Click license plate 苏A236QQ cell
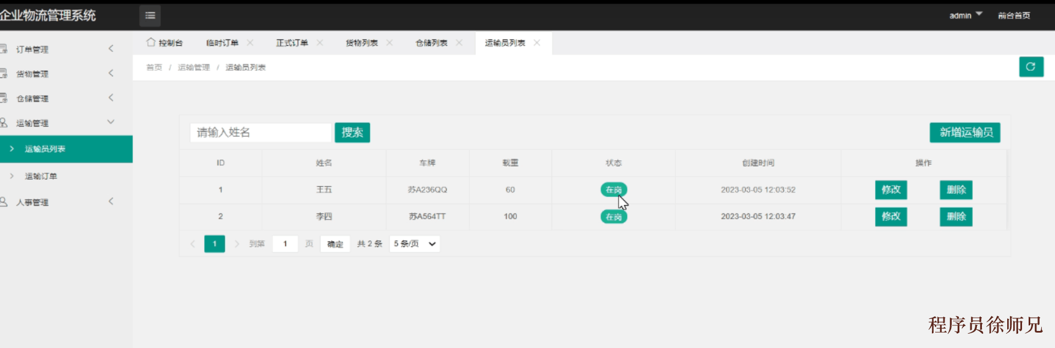The height and width of the screenshot is (348, 1055). 427,190
